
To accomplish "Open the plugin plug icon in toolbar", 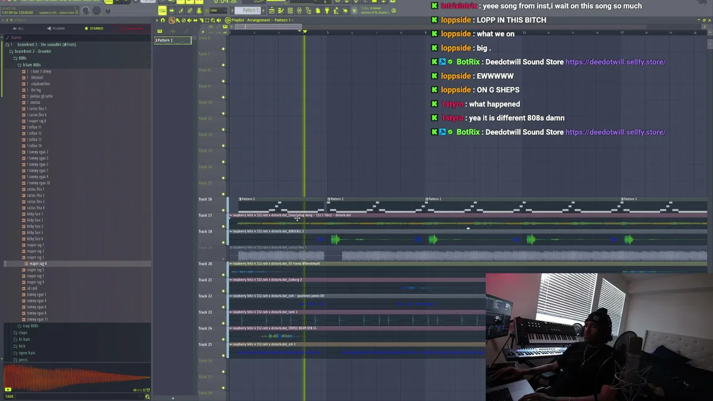I will point(327,10).
